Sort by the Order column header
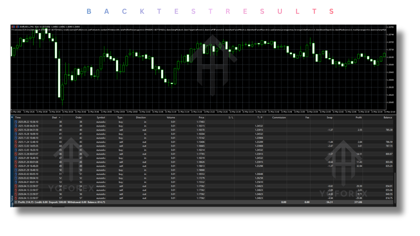Image resolution: width=420 pixels, height=236 pixels. click(78, 117)
